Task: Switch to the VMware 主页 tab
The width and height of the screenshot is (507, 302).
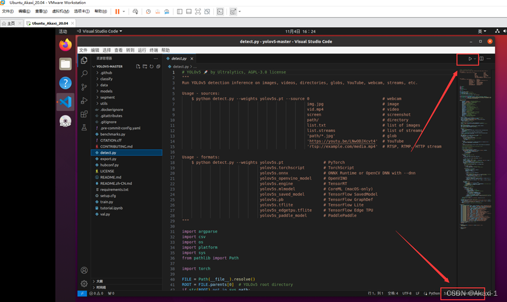Action: point(11,23)
